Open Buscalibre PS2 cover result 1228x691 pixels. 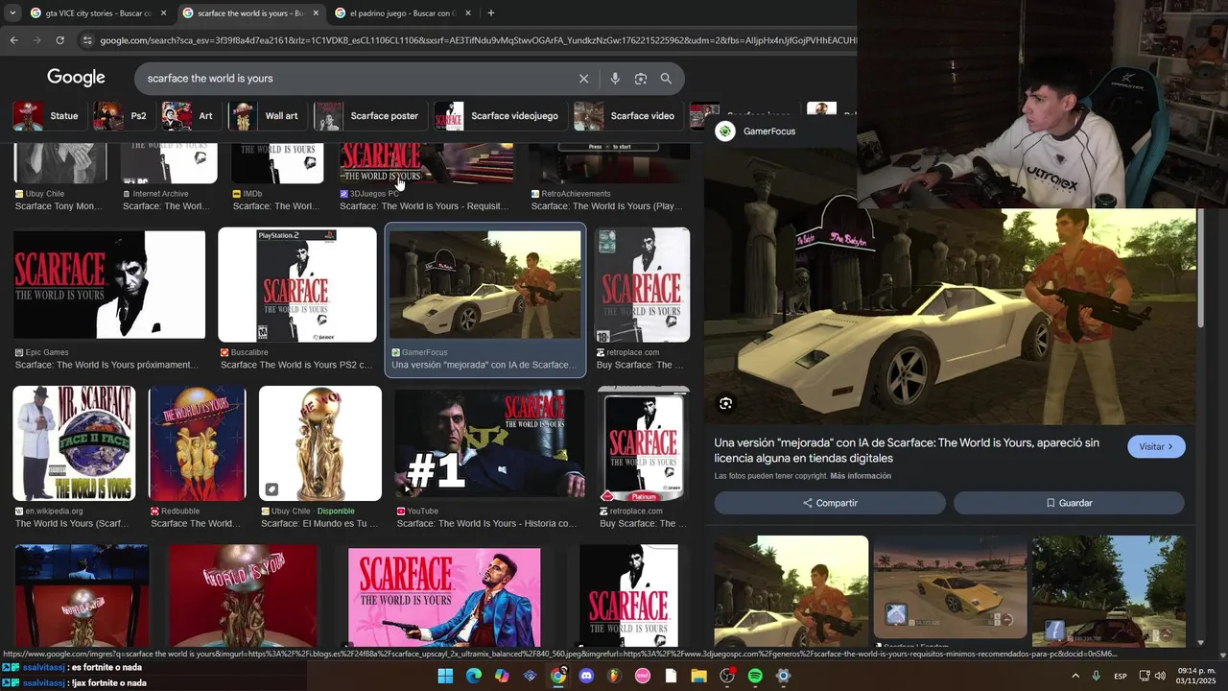[297, 285]
